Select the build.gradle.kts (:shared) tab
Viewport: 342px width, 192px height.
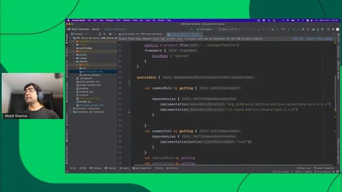pyautogui.click(x=184, y=34)
